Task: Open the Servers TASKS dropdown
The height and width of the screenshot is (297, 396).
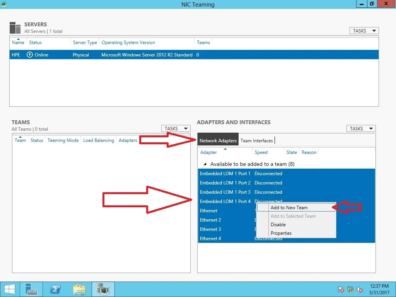Action: point(364,31)
